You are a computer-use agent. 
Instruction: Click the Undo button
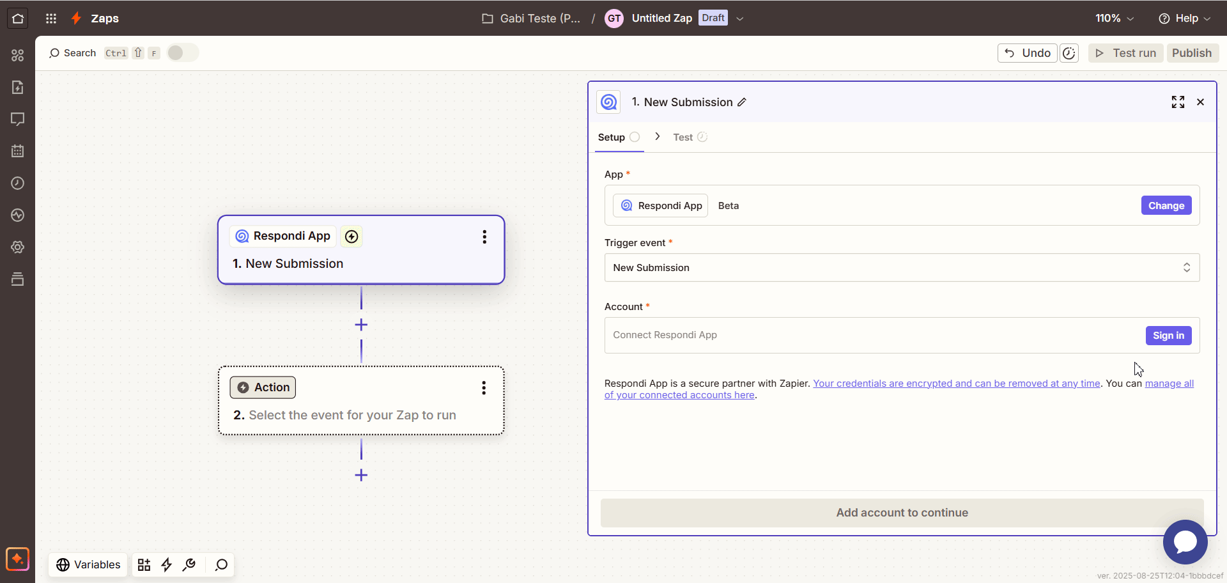[x=1027, y=53]
